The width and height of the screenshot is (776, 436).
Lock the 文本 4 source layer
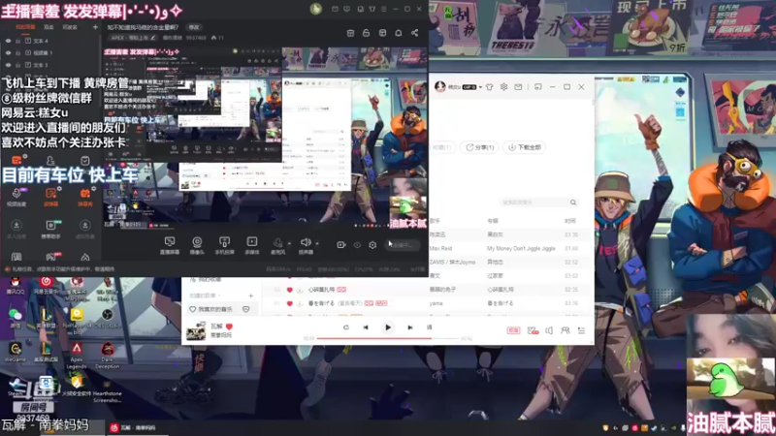tap(17, 41)
